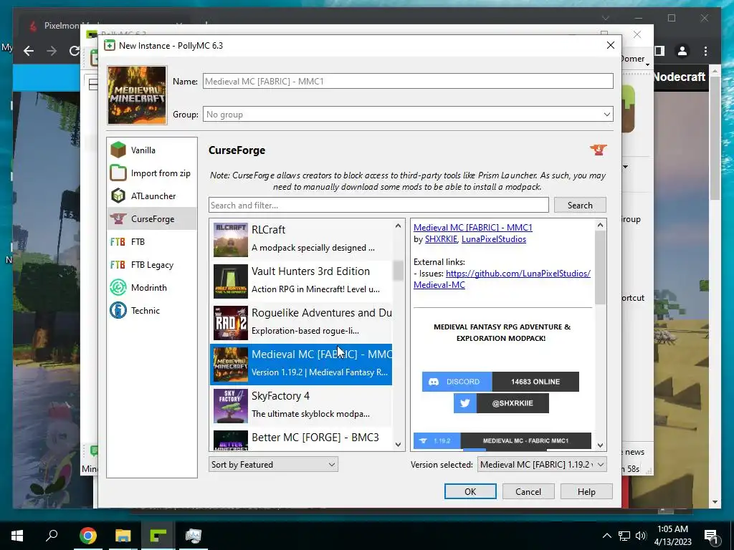Select SkyFactory 4 modpack
Viewport: 734px width, 550px height.
click(301, 405)
